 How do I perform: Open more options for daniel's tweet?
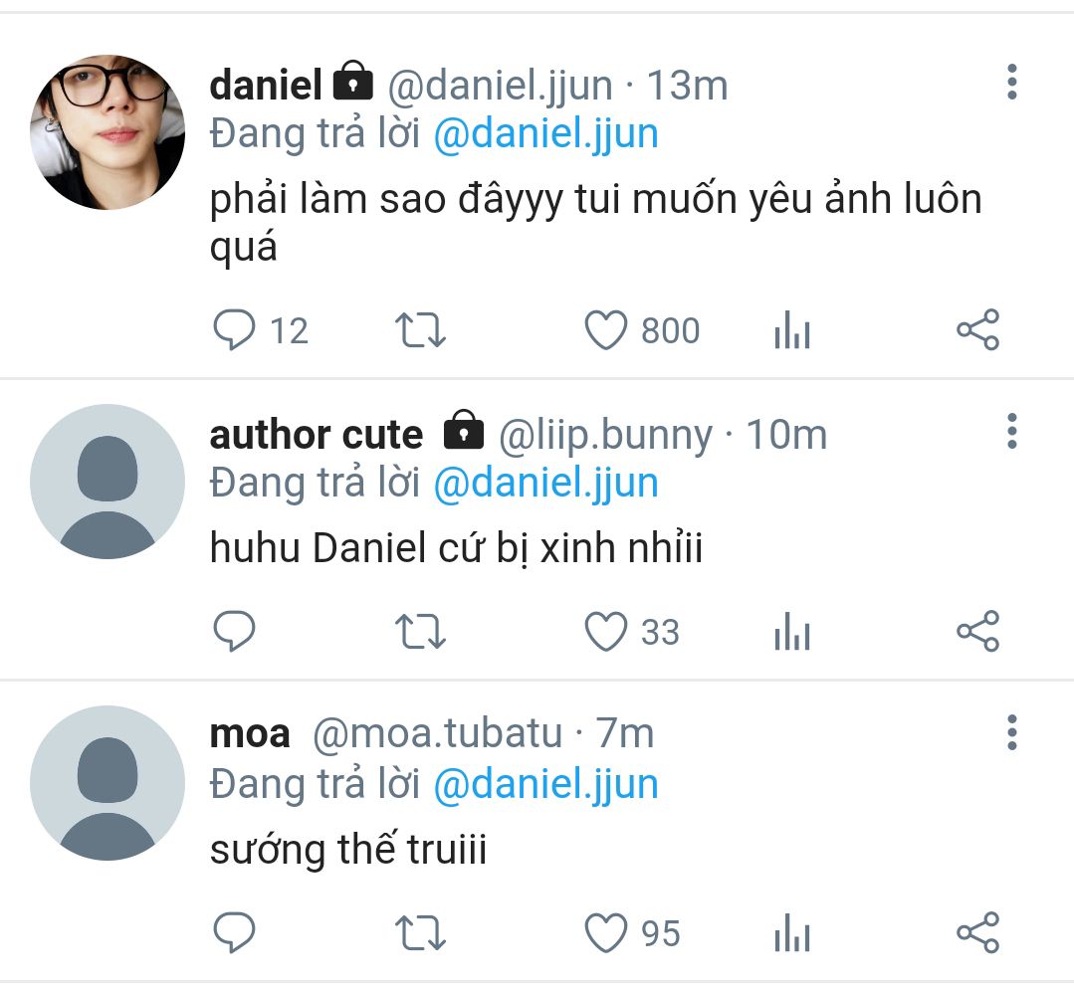(1011, 82)
